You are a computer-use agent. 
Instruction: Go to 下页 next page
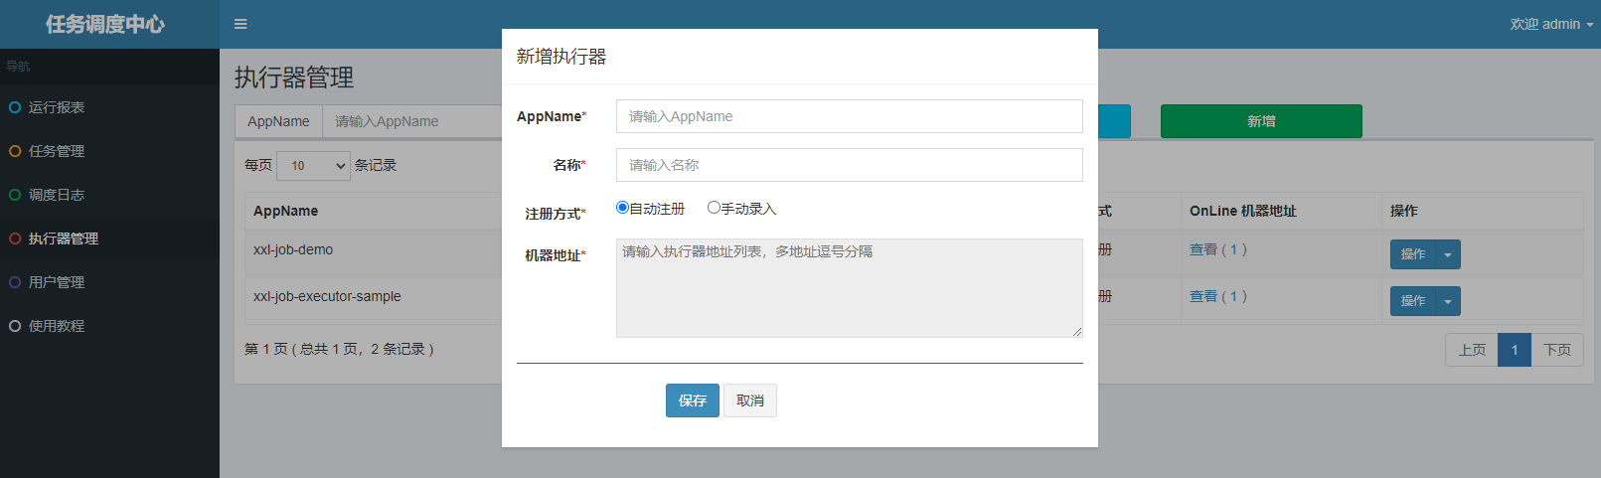1557,350
